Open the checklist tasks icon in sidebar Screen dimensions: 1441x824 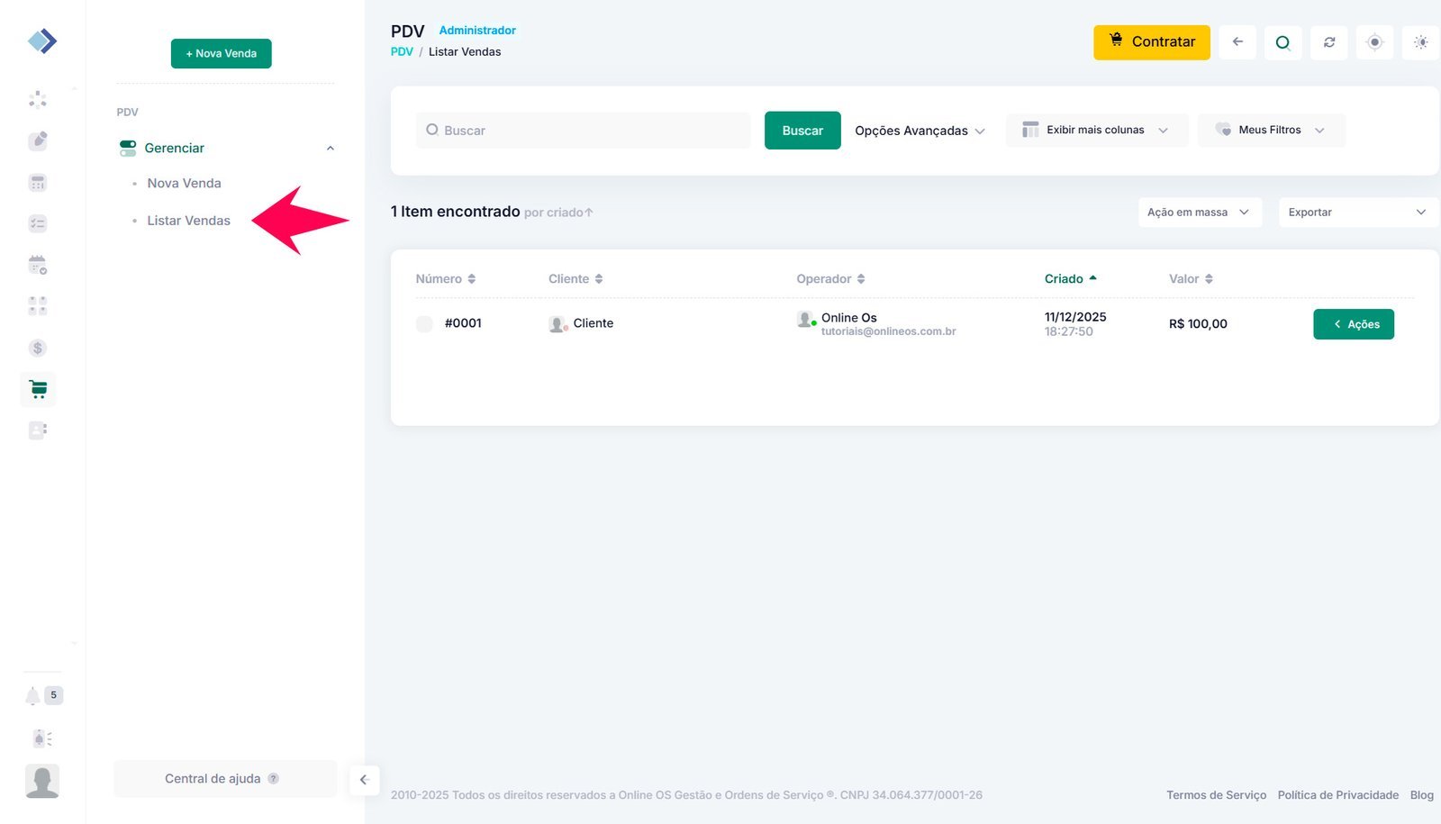tap(38, 223)
